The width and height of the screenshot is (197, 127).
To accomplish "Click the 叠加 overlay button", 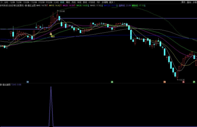I will click(x=189, y=2).
